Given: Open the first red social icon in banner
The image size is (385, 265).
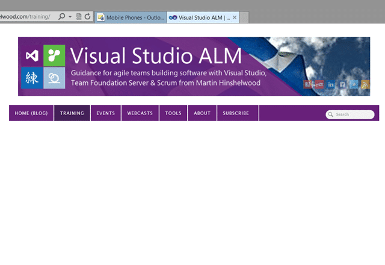Looking at the screenshot, I should [307, 84].
